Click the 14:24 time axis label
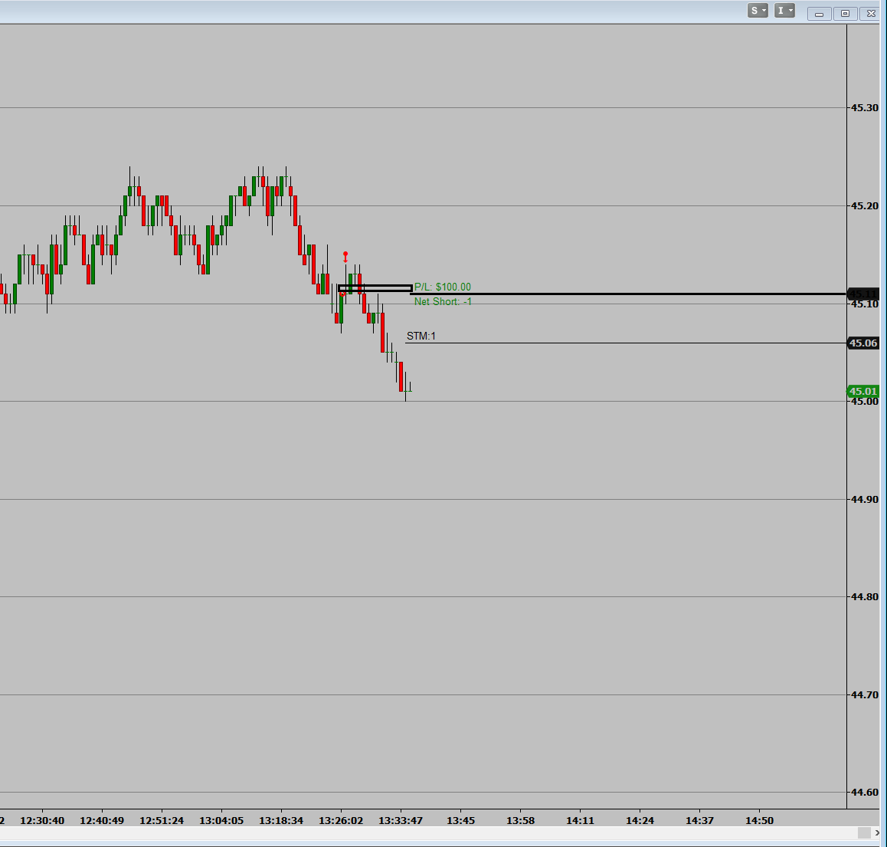Image resolution: width=887 pixels, height=847 pixels. click(x=640, y=820)
